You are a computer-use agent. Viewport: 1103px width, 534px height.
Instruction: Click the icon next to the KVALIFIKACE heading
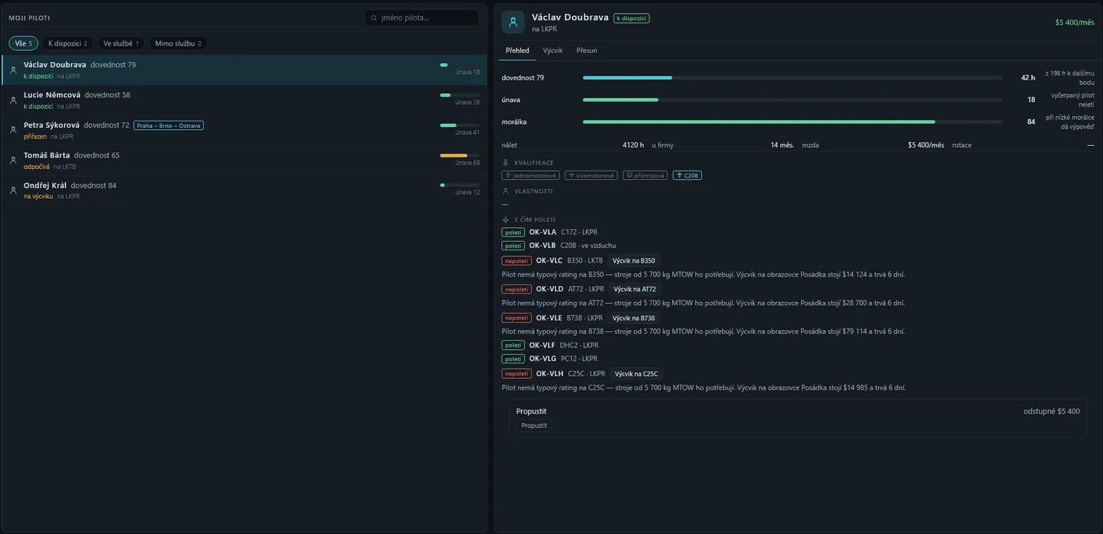(506, 163)
